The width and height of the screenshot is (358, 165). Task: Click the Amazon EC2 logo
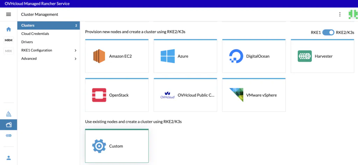click(x=99, y=56)
